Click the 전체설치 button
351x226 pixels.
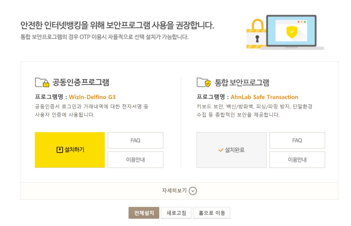pos(144,213)
